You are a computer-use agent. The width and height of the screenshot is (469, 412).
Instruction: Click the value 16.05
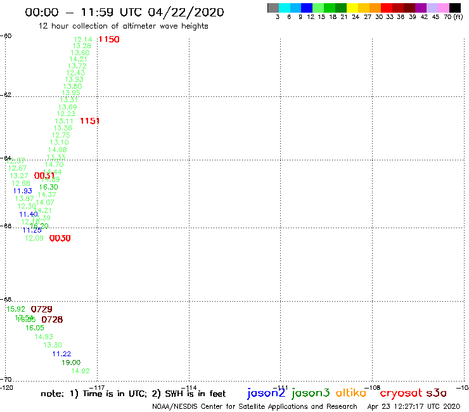(35, 328)
